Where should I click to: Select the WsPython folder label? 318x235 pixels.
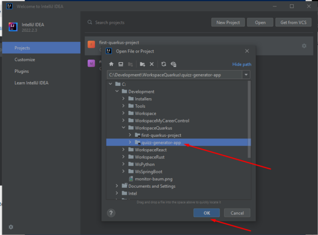pyautogui.click(x=145, y=164)
